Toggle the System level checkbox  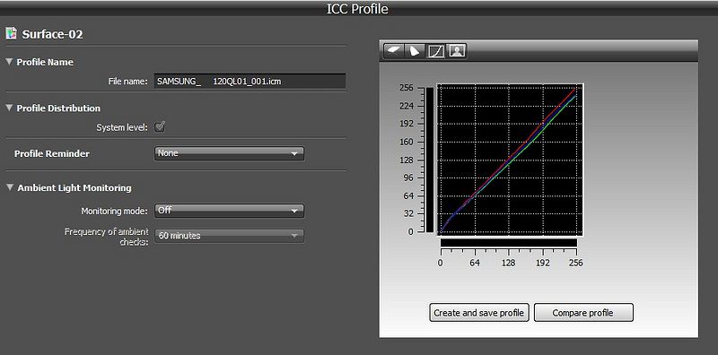coord(160,126)
